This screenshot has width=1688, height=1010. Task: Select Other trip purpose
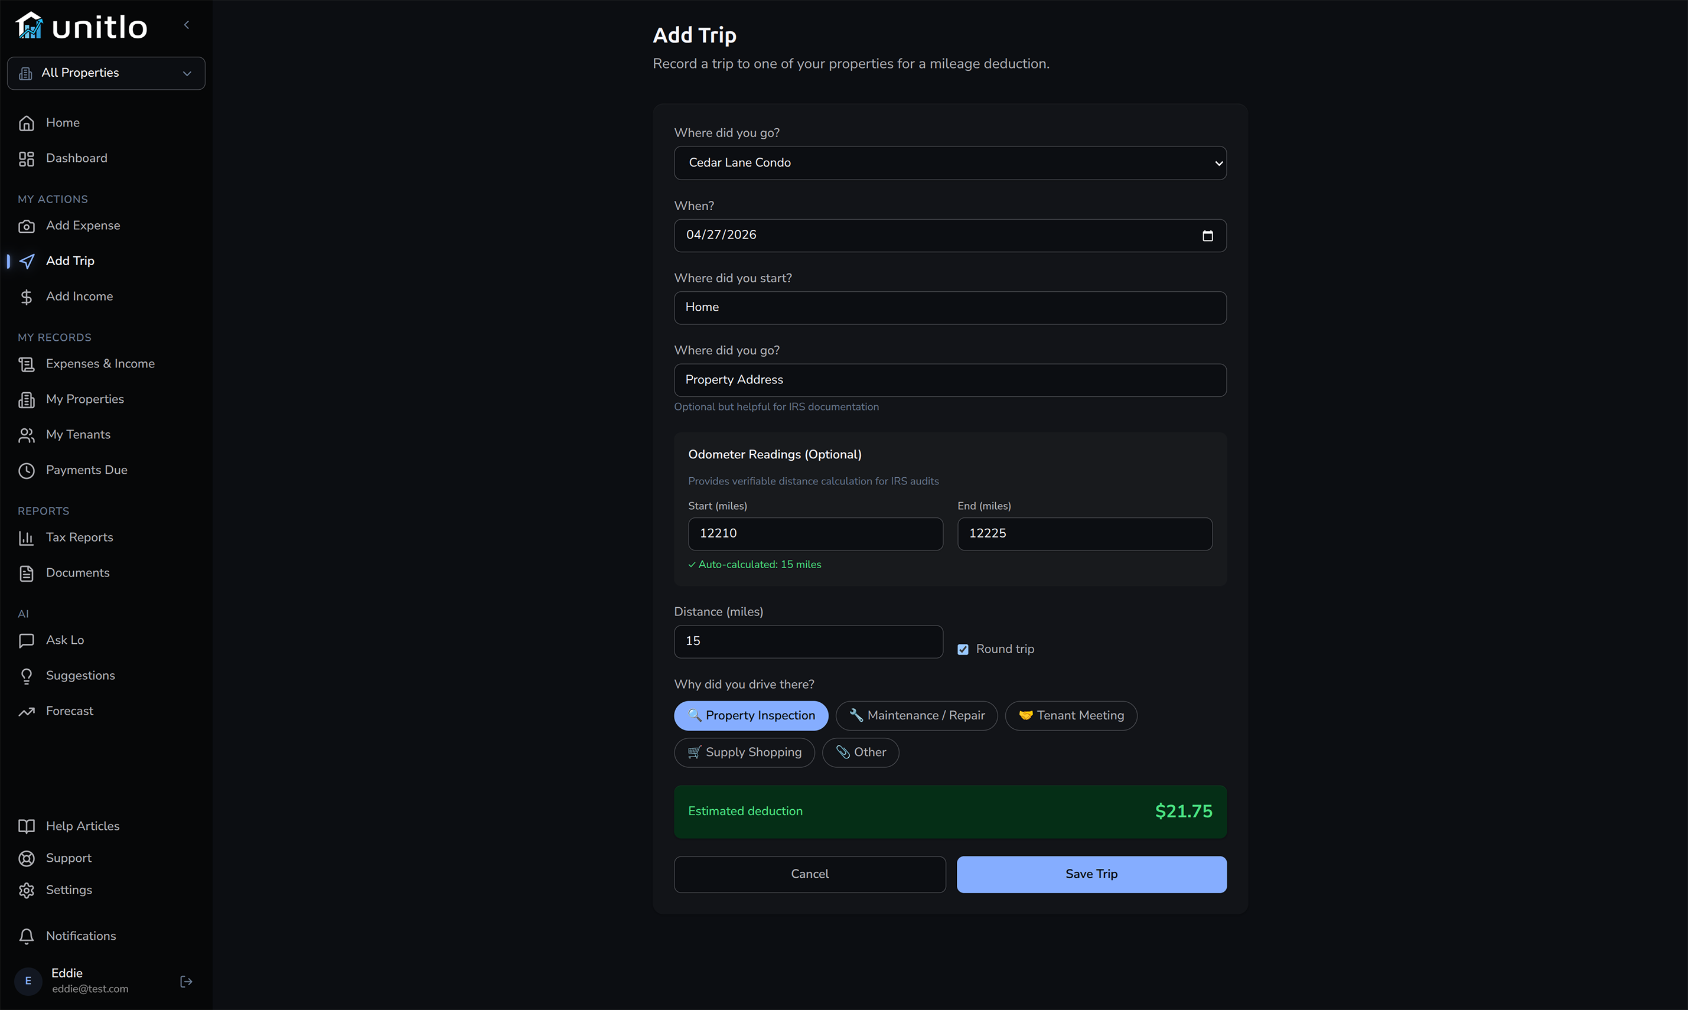pos(860,752)
